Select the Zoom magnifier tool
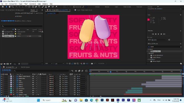The width and height of the screenshot is (184, 103). 13,7
